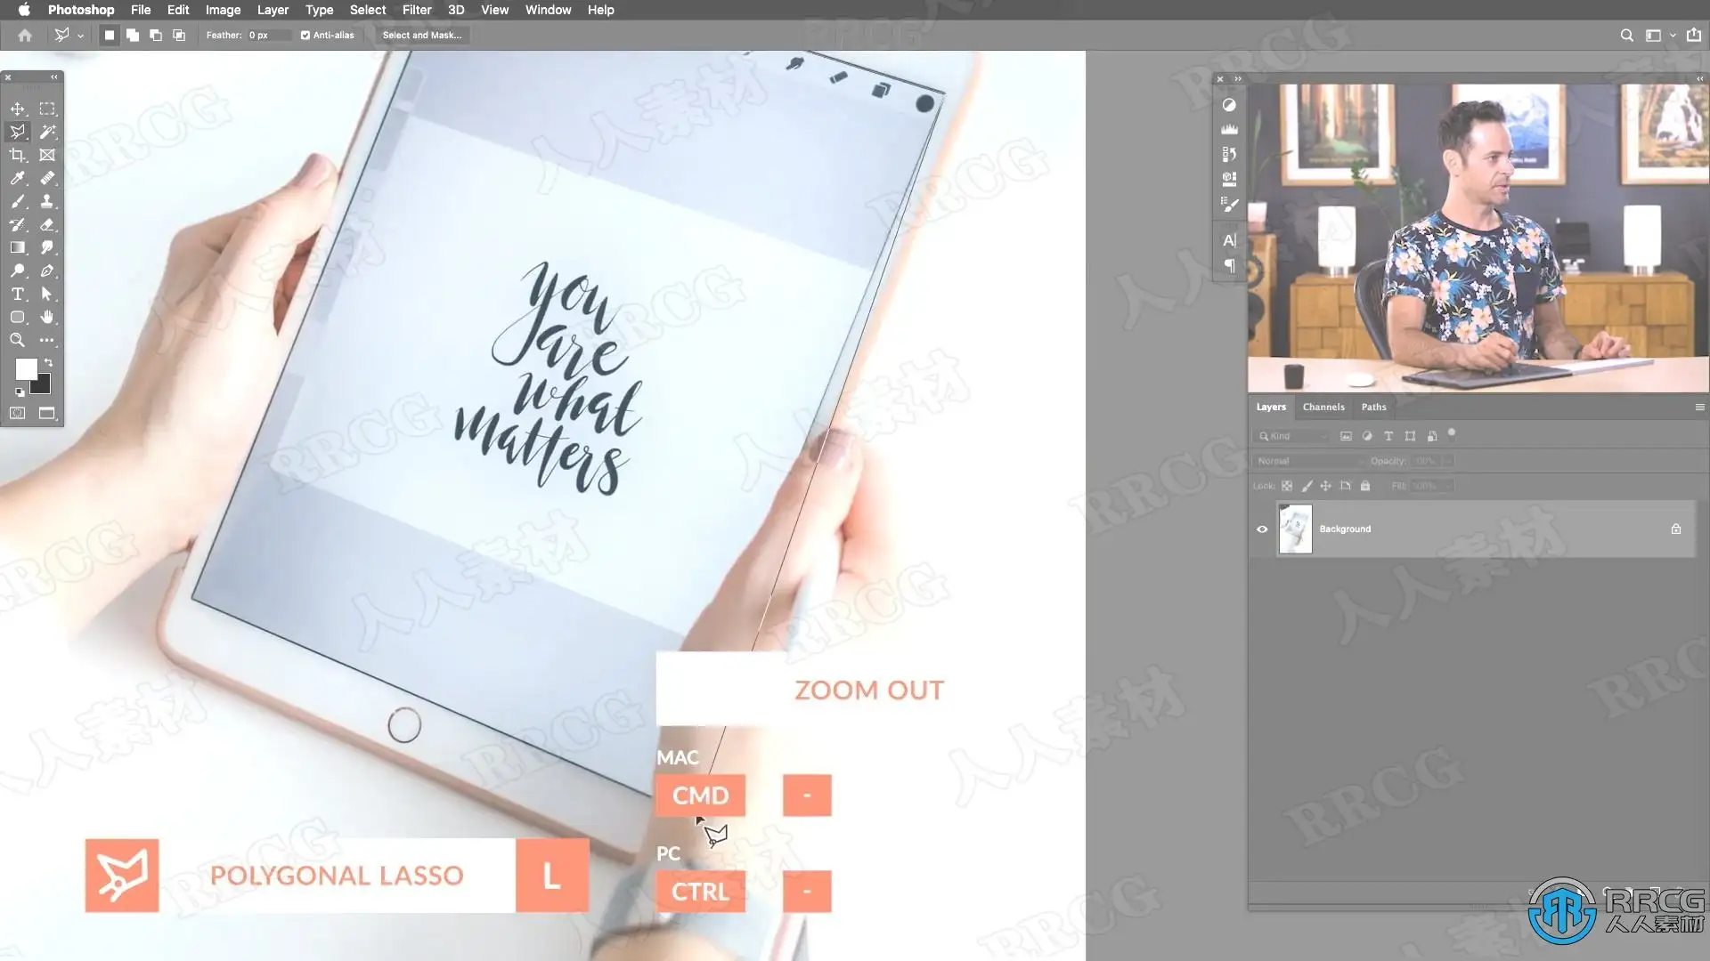Switch to the Channels tab

click(1323, 407)
